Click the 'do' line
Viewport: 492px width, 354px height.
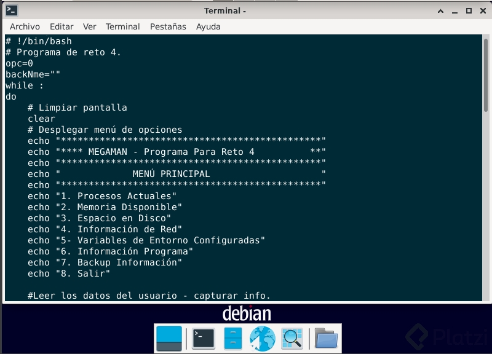(x=11, y=96)
